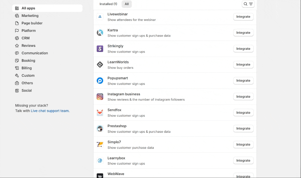Click the Strikingly purple S logo
301x178 pixels.
[x=100, y=49]
